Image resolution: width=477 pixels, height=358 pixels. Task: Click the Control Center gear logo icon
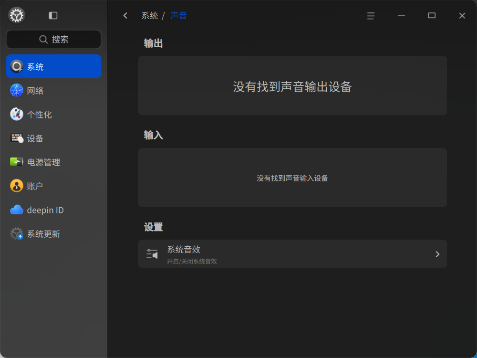(16, 15)
